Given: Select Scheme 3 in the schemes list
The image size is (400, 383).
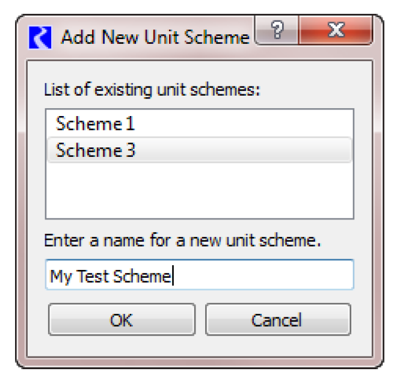Looking at the screenshot, I should pos(96,150).
